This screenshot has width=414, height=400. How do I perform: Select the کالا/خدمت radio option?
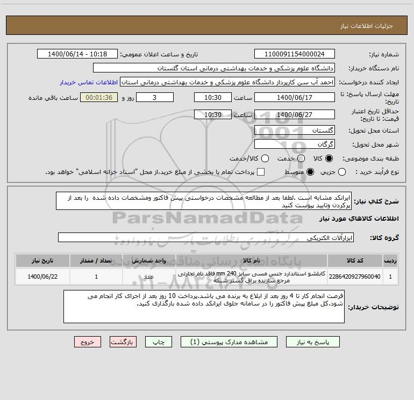265,158
